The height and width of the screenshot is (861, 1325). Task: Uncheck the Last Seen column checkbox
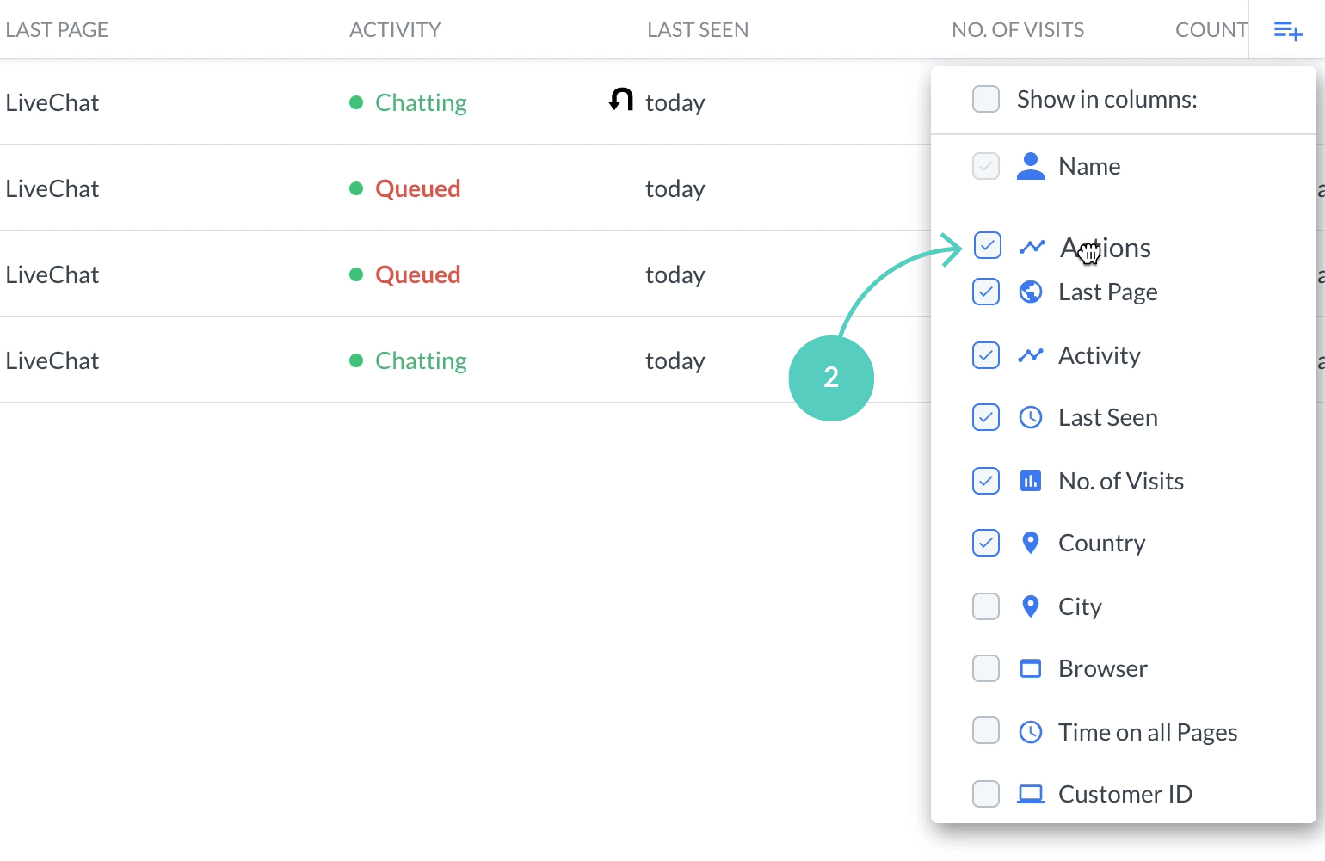pos(986,417)
